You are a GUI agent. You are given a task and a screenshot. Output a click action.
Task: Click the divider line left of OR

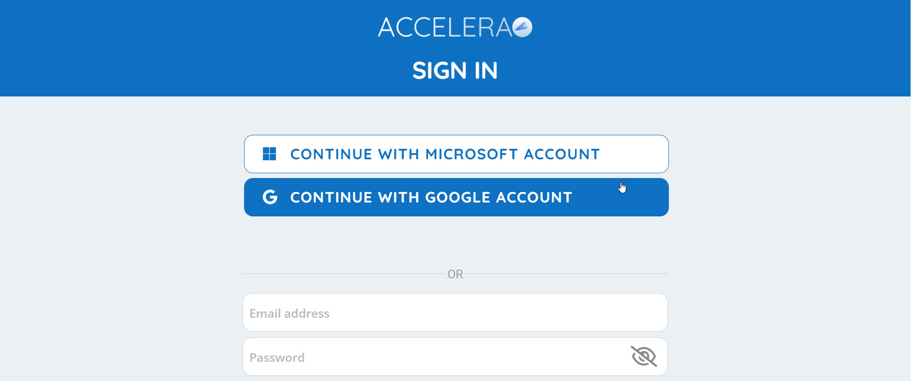[x=343, y=274]
